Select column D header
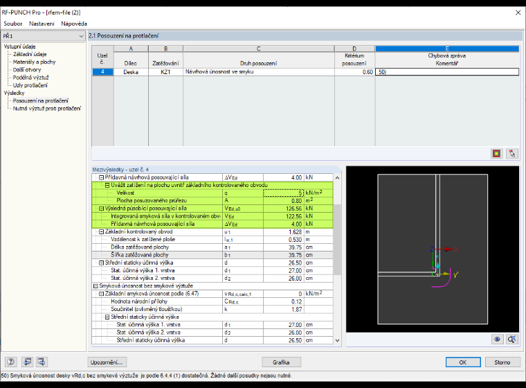Screen dimensions: 526x388 click(354, 48)
